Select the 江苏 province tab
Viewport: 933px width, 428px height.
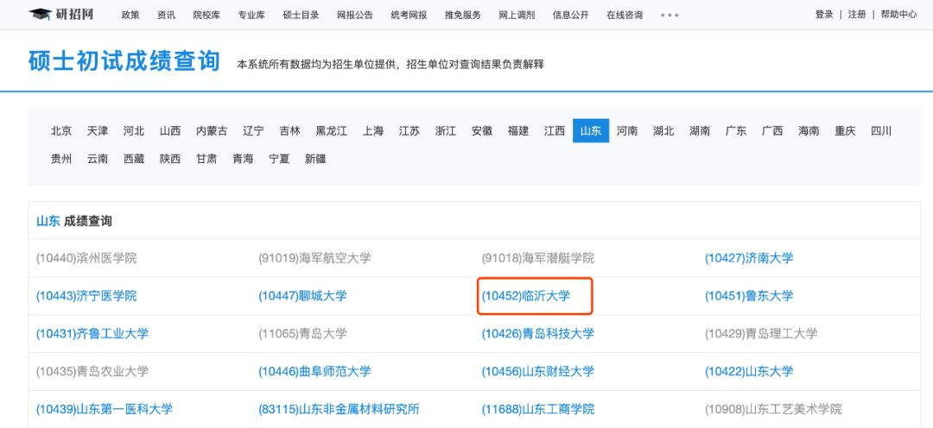tap(409, 131)
